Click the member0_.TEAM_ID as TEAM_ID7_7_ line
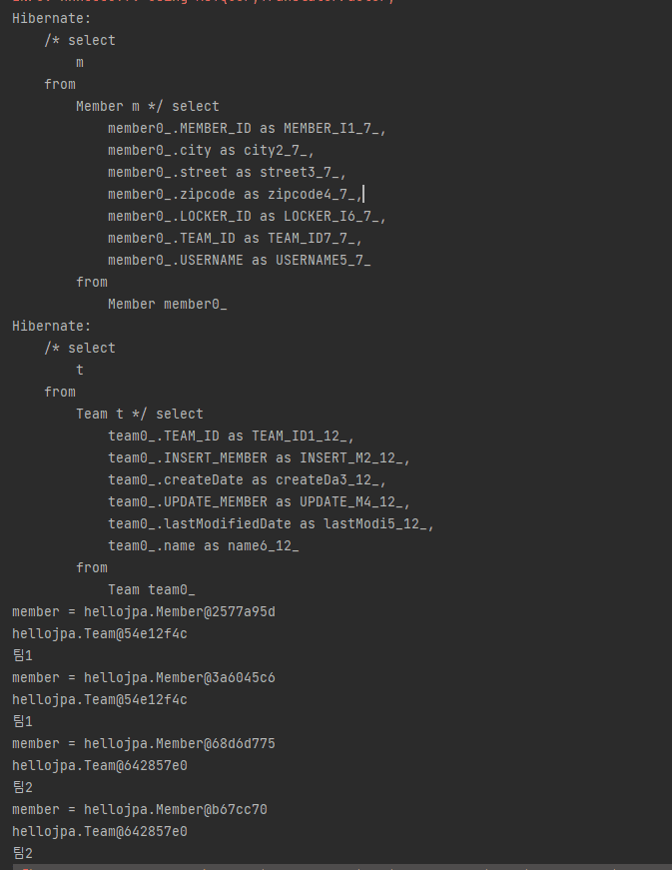 pos(235,239)
